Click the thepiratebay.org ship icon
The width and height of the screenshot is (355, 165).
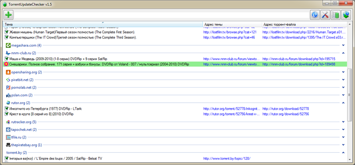point(8,145)
